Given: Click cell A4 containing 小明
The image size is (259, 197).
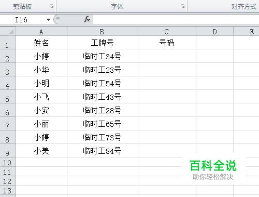Looking at the screenshot, I should point(41,83).
